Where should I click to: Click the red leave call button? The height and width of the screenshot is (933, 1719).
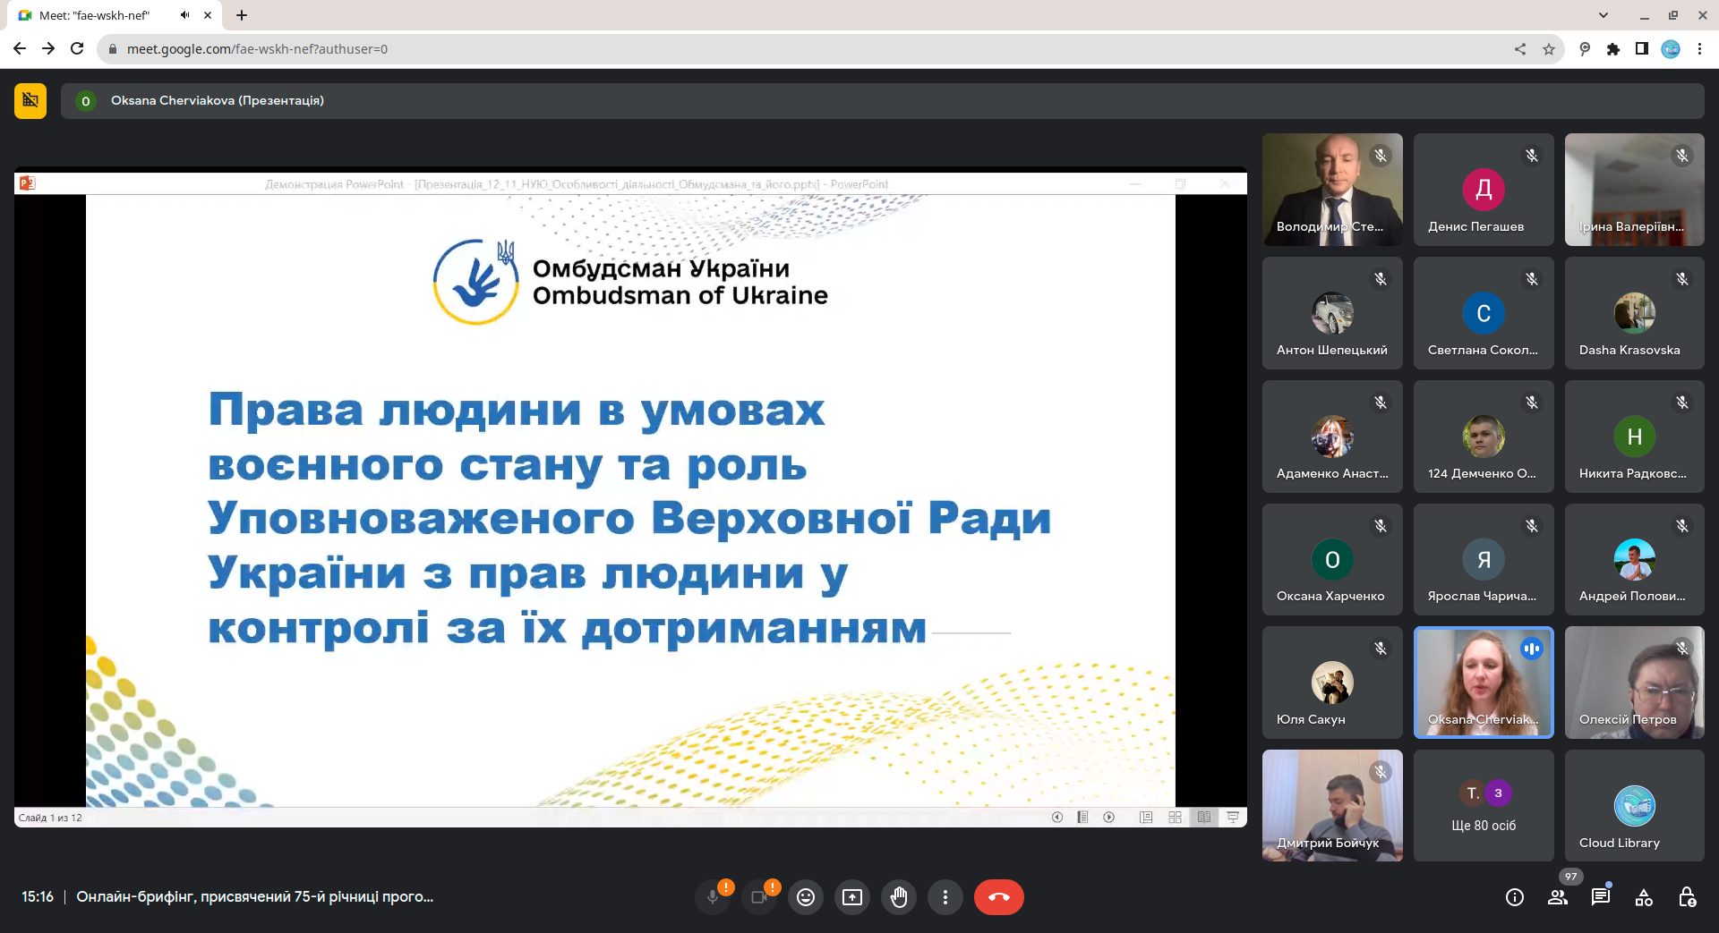[x=998, y=897]
